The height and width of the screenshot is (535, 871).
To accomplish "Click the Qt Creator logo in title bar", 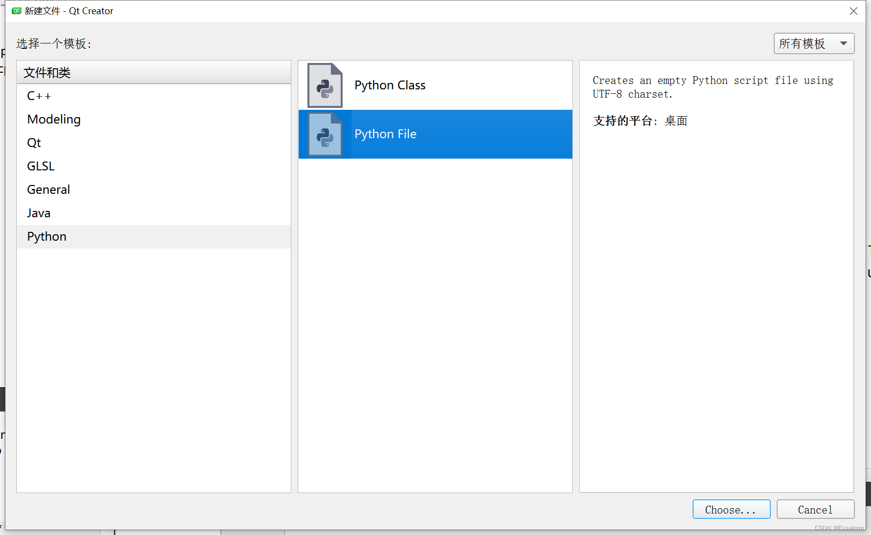I will point(16,10).
